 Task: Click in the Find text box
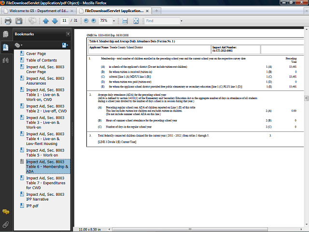(161, 21)
